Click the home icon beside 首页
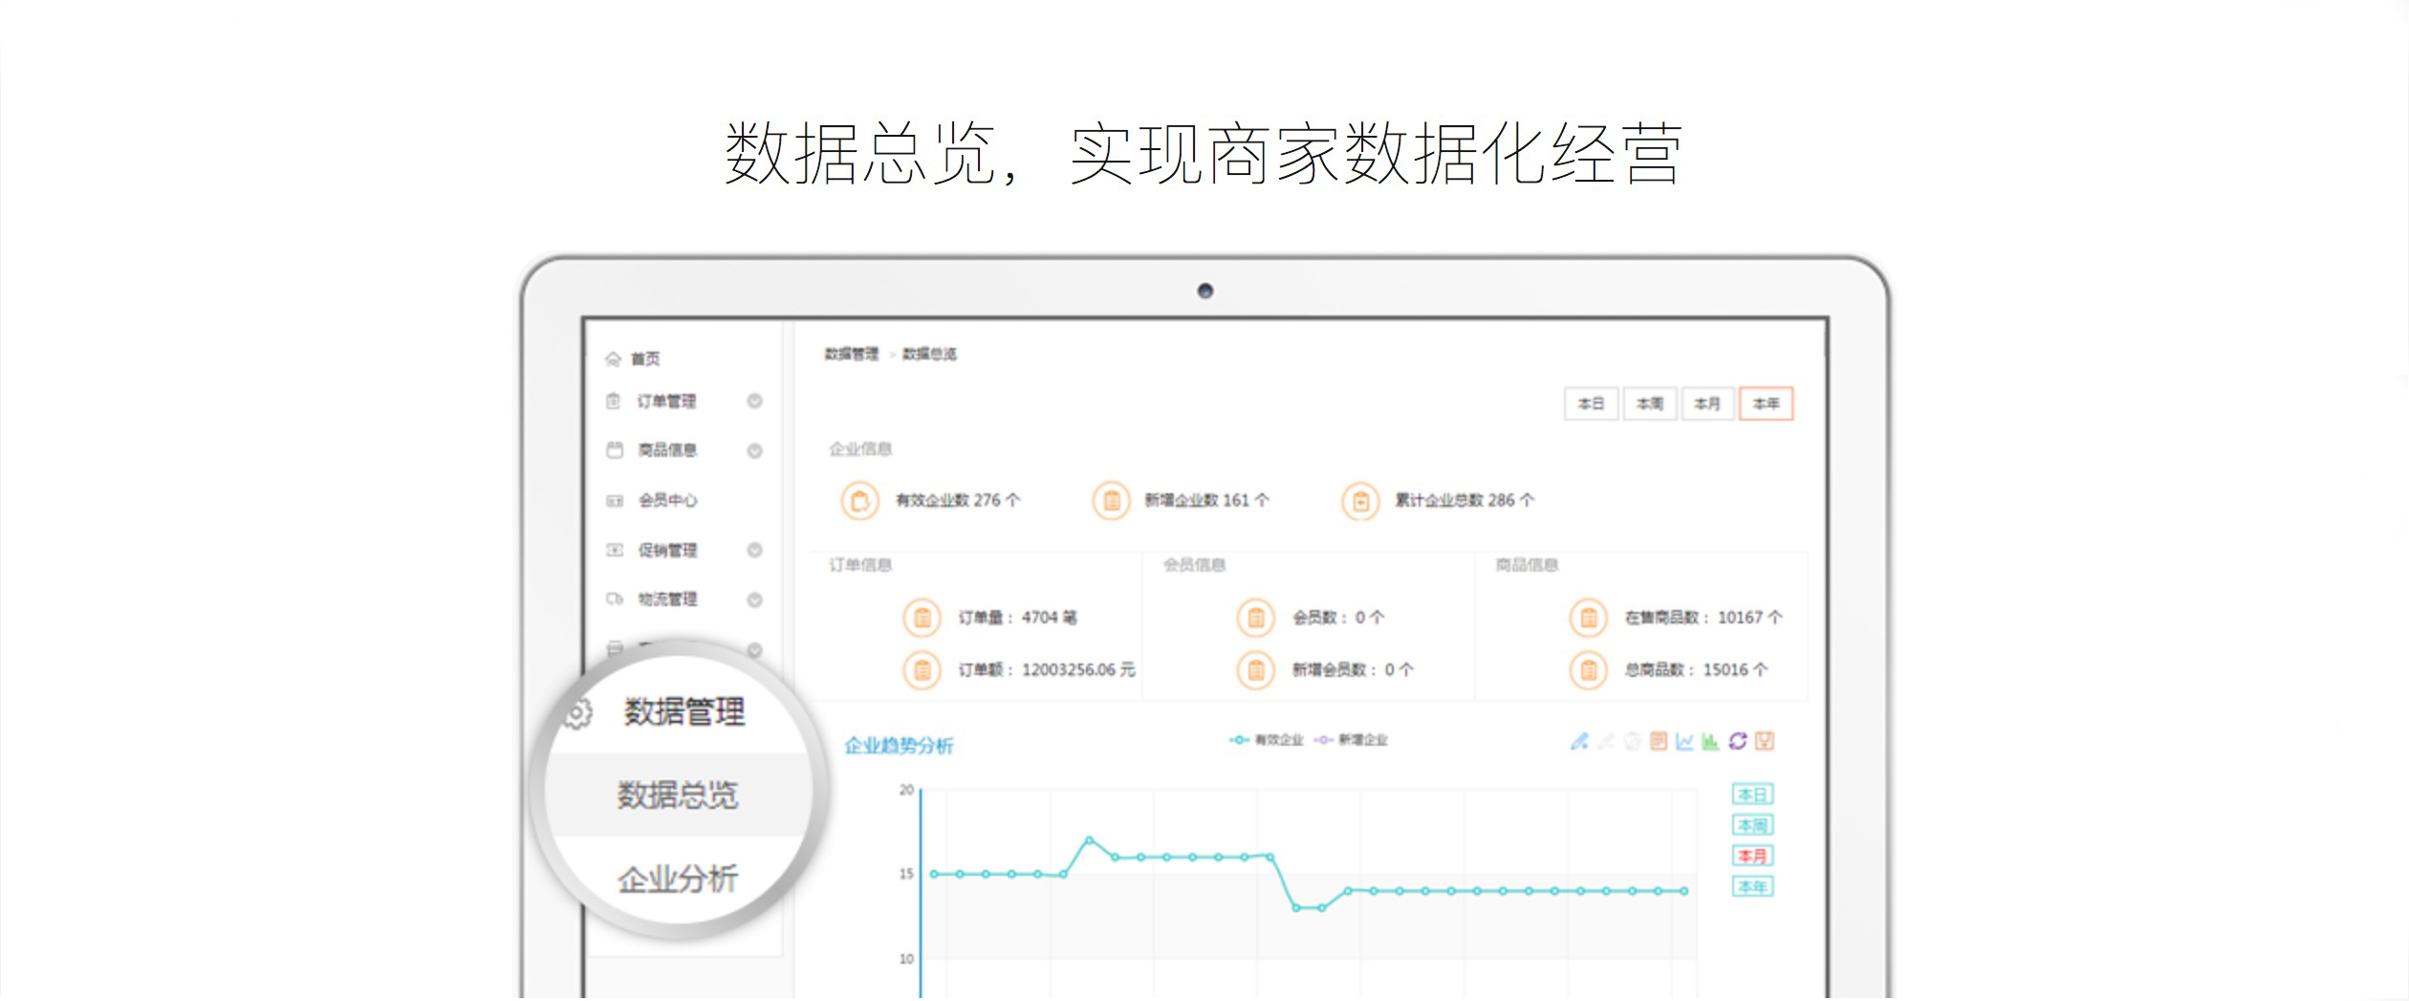 coord(614,359)
